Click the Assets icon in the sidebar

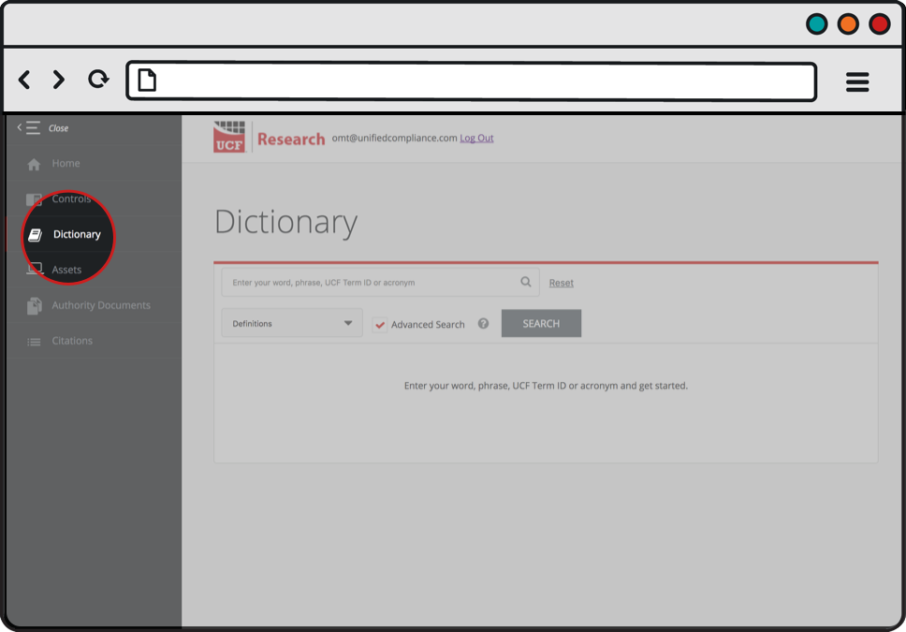pos(34,270)
